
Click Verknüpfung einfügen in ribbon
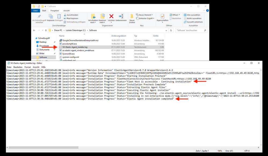(x=75, y=22)
